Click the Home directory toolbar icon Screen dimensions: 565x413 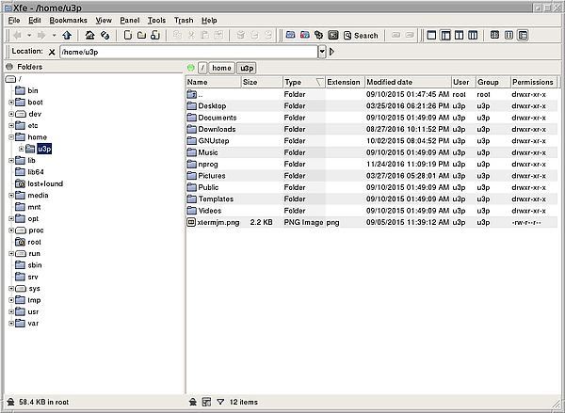pos(89,36)
